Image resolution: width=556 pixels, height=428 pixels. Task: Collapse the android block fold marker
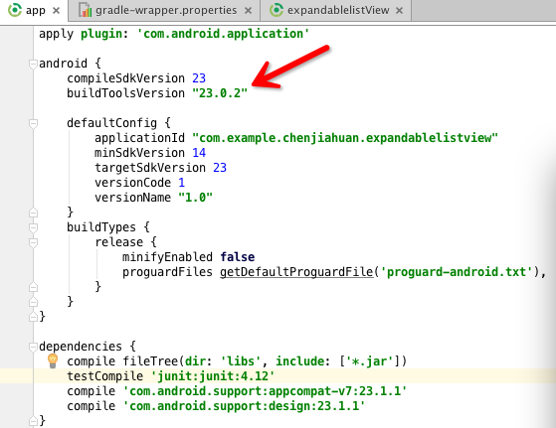coord(33,65)
